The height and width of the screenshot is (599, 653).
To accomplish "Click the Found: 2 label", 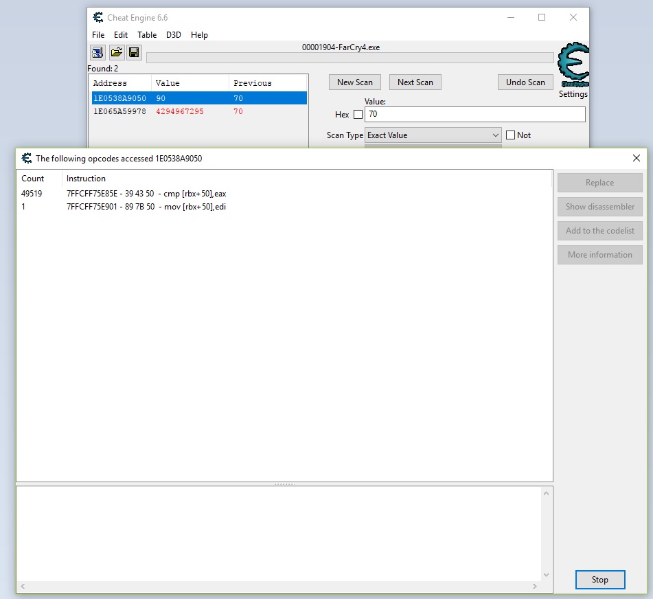I will [x=103, y=68].
